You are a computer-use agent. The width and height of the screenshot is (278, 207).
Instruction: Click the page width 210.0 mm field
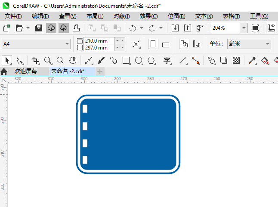click(x=99, y=41)
